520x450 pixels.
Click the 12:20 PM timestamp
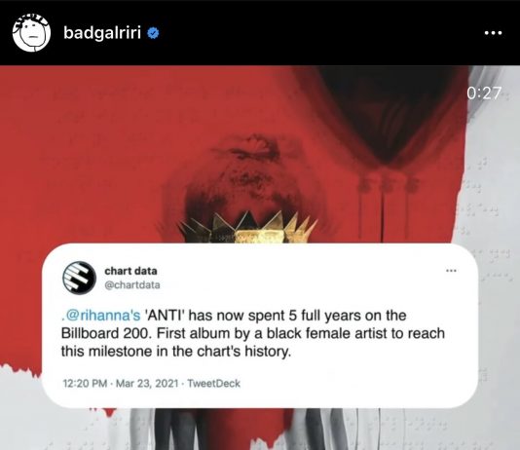[x=85, y=384]
